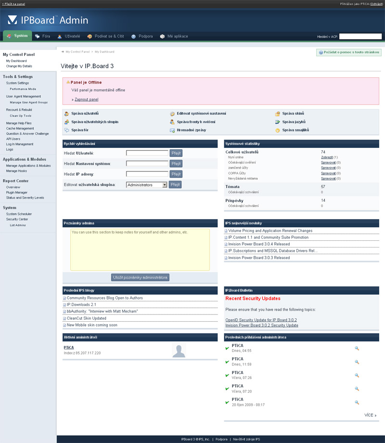Image resolution: width=385 pixels, height=443 pixels.
Task: Click document icon beside Volume Pricing news
Action: pos(226,231)
